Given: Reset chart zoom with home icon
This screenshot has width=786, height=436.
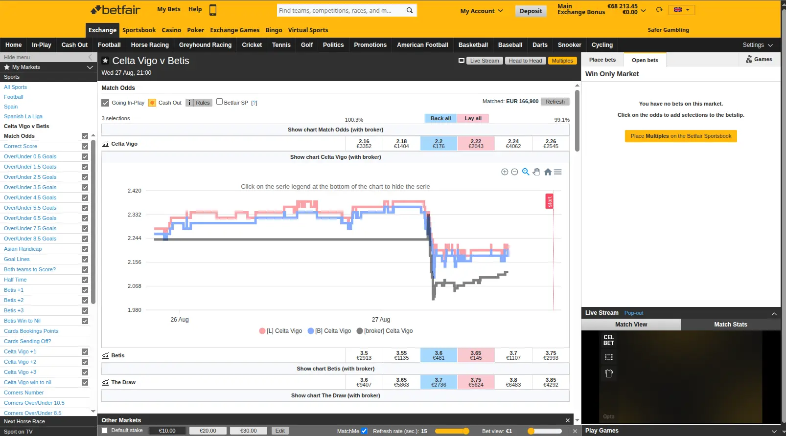Looking at the screenshot, I should point(548,172).
